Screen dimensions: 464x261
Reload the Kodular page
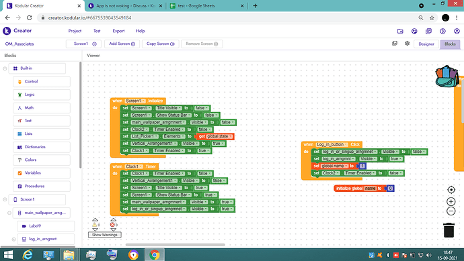[x=30, y=17]
